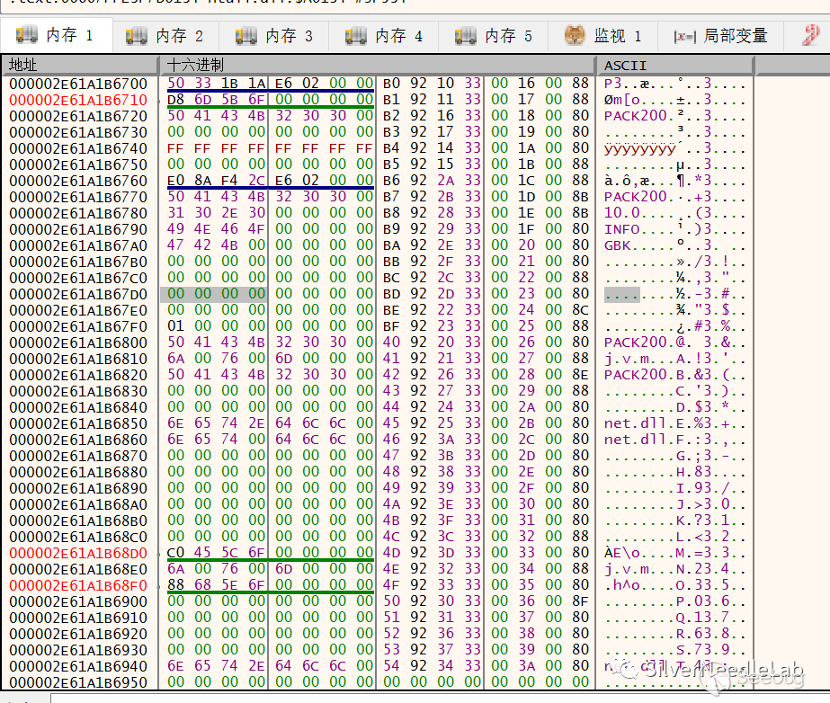
Task: Click the 内存 1 tab icon
Action: point(27,35)
